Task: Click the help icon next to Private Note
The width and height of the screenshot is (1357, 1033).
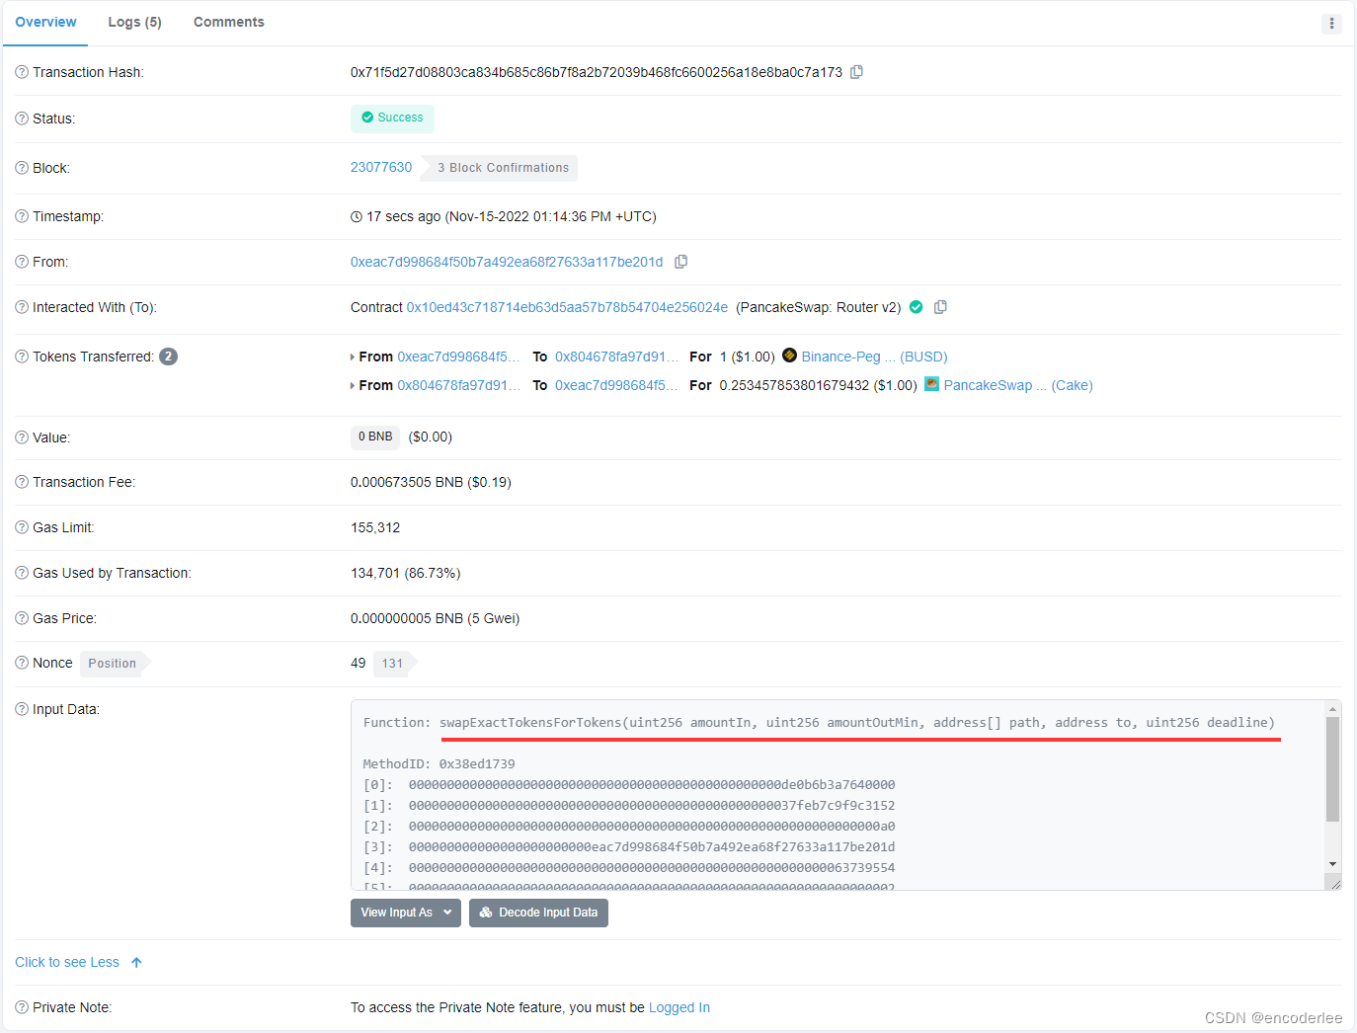Action: coord(22,1007)
